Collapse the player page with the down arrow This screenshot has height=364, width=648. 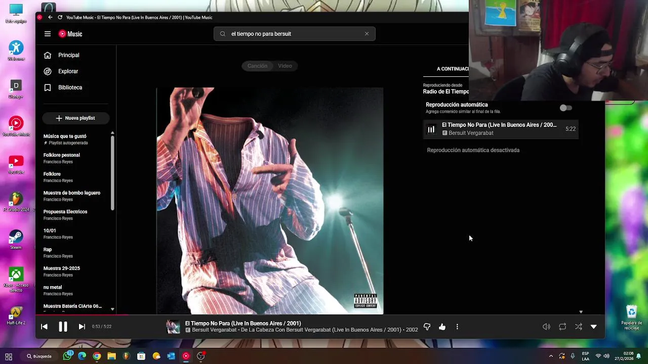(x=594, y=327)
